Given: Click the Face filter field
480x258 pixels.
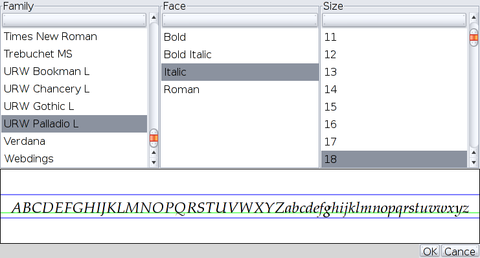Looking at the screenshot, I should click(240, 20).
